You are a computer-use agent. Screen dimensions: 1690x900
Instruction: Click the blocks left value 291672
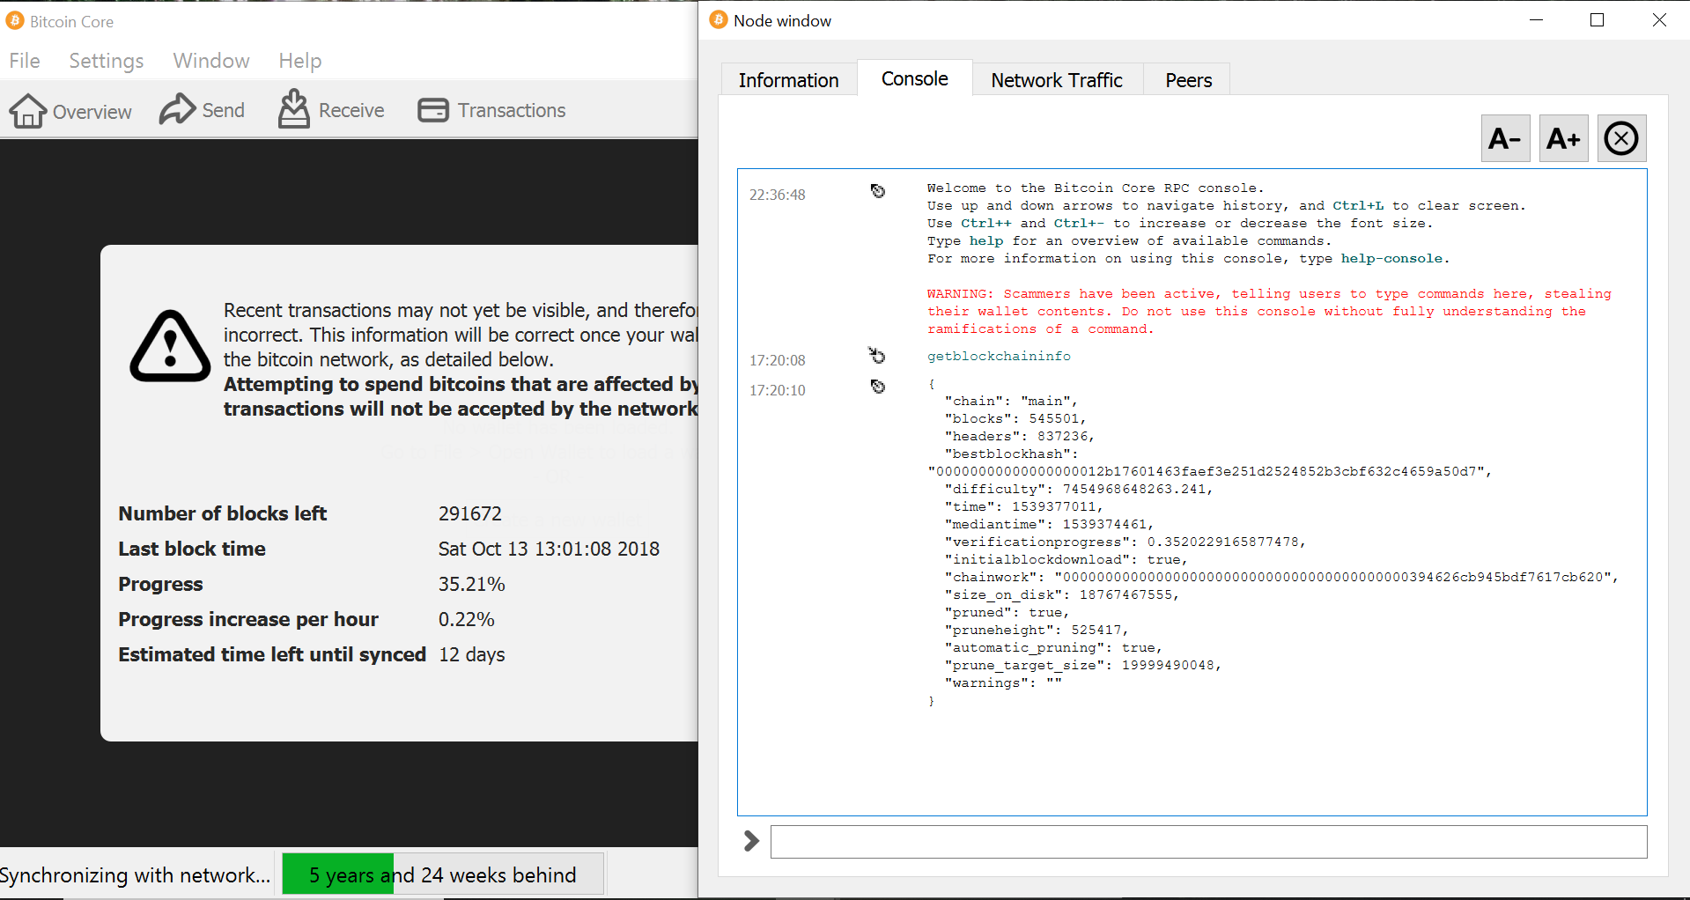point(470,513)
